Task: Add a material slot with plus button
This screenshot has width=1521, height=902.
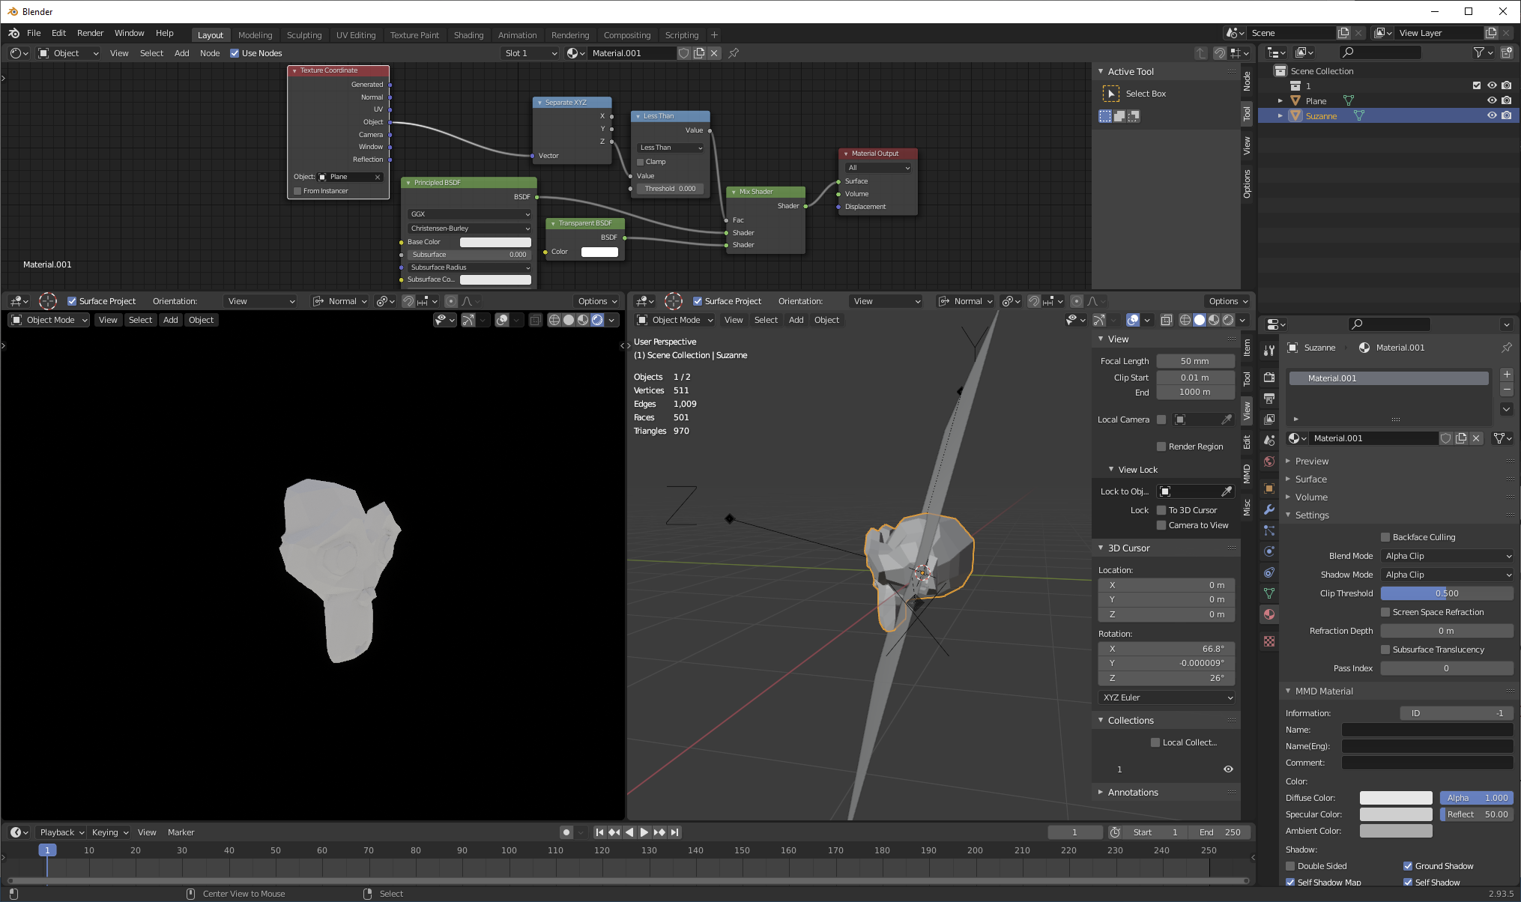Action: (x=1507, y=375)
